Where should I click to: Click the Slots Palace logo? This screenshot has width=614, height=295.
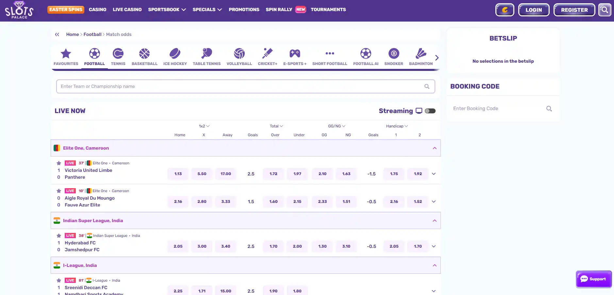pyautogui.click(x=19, y=10)
